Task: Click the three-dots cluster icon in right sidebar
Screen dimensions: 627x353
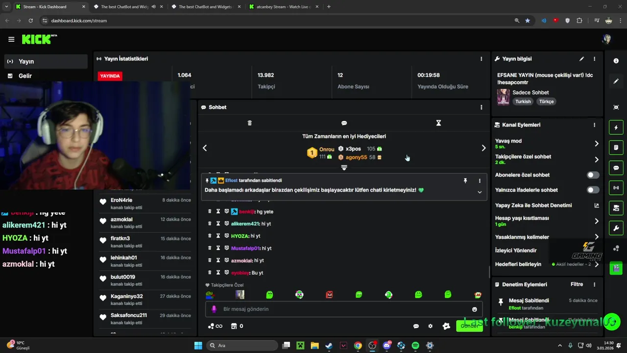Action: 616,249
